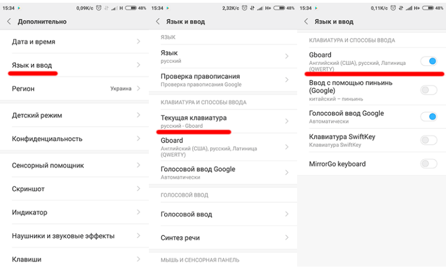
Task: Tap back arrow on keyboard list screen
Action: pos(306,21)
